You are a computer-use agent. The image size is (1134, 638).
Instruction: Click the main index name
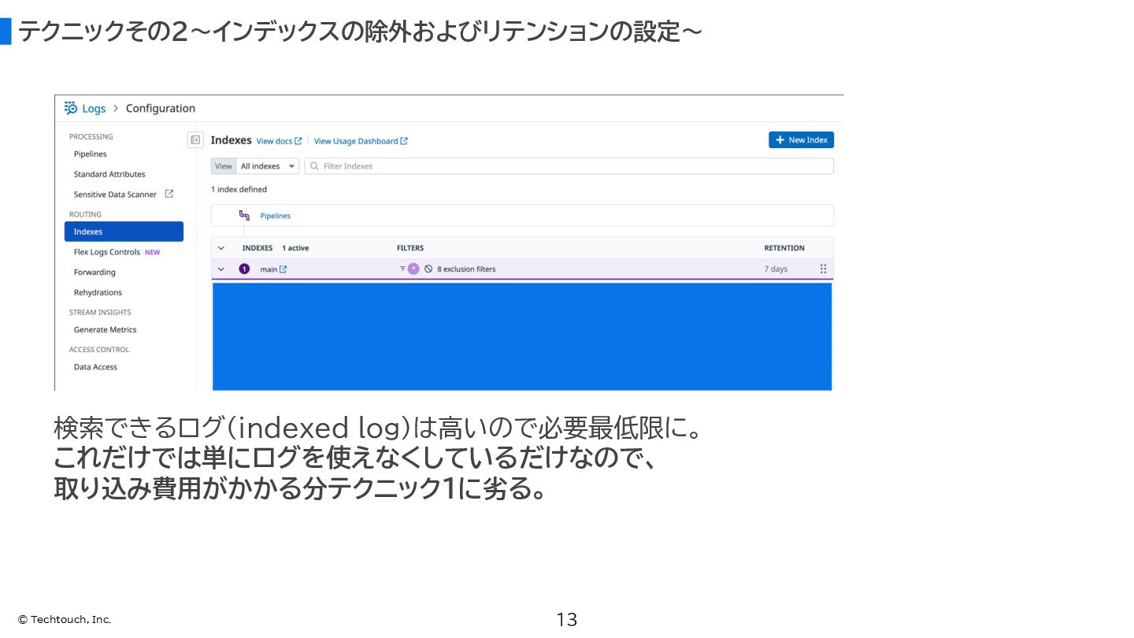click(269, 269)
